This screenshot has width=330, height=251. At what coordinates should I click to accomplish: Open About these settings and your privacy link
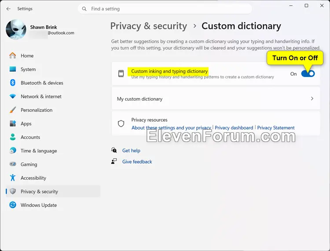click(x=171, y=127)
